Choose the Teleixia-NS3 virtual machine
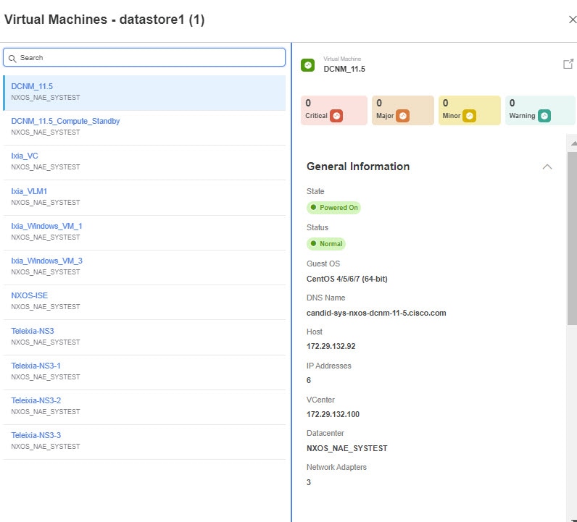Viewport: 577px width, 522px height. 144,337
